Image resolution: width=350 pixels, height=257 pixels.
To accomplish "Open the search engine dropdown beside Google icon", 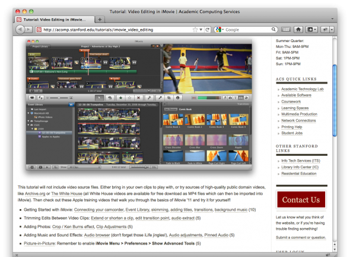I will click(x=223, y=30).
